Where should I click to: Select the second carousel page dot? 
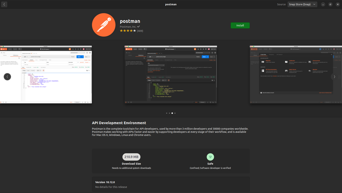169,113
